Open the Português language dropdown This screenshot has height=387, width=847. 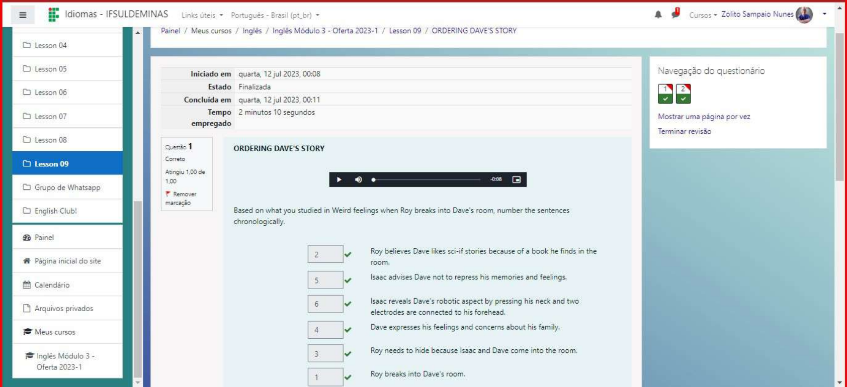pyautogui.click(x=275, y=15)
